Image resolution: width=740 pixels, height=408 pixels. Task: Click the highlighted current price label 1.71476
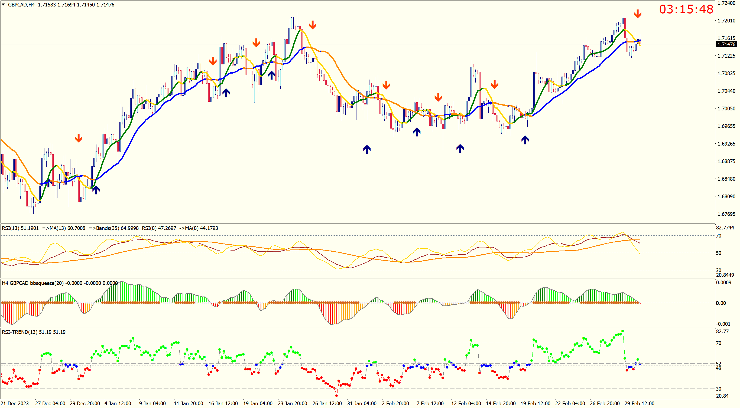(x=726, y=44)
